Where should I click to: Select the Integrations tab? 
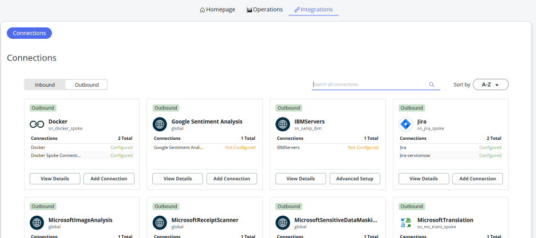pyautogui.click(x=314, y=10)
